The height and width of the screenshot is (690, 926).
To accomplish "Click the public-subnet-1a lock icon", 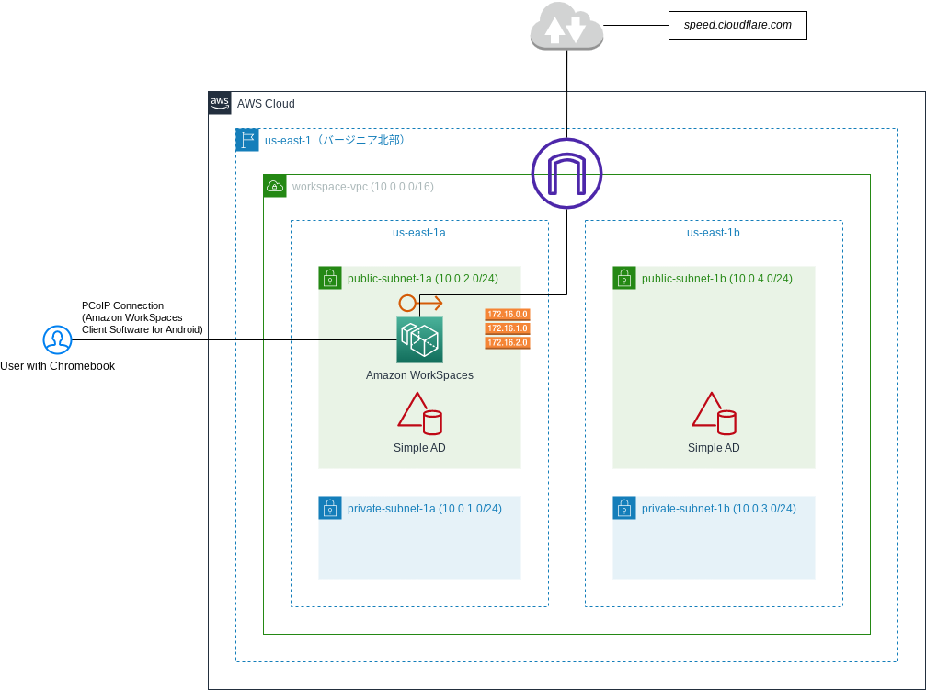I will pos(330,278).
